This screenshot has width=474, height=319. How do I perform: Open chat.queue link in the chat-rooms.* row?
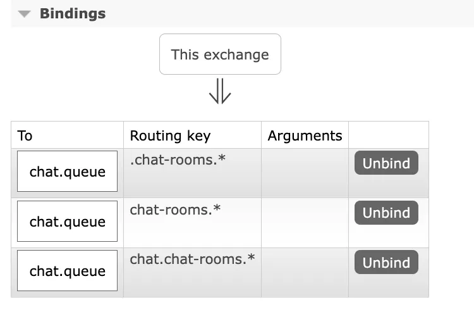tap(67, 222)
